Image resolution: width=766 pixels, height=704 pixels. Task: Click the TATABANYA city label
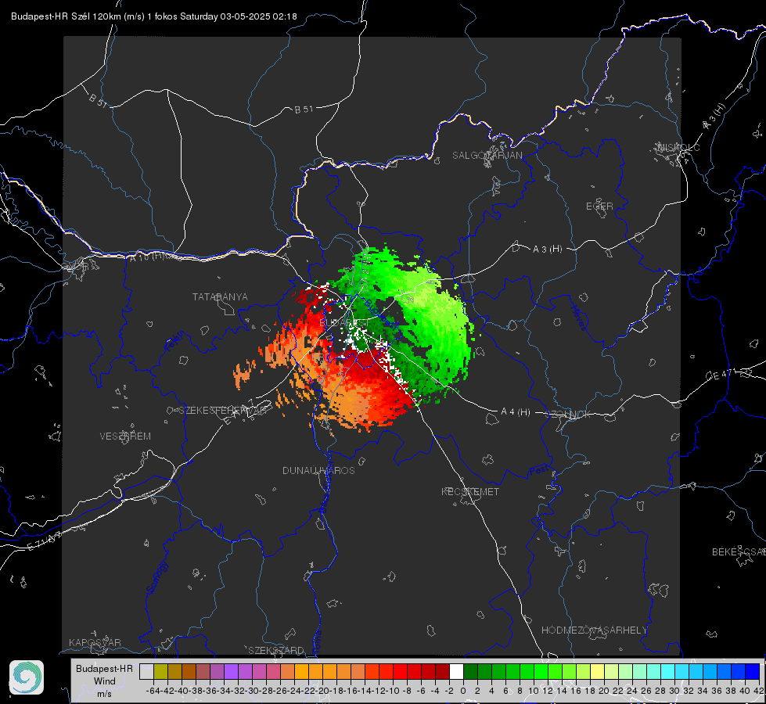pos(220,296)
